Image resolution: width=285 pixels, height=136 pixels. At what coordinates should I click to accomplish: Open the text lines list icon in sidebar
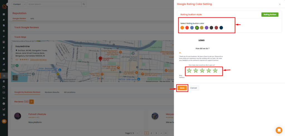4,36
